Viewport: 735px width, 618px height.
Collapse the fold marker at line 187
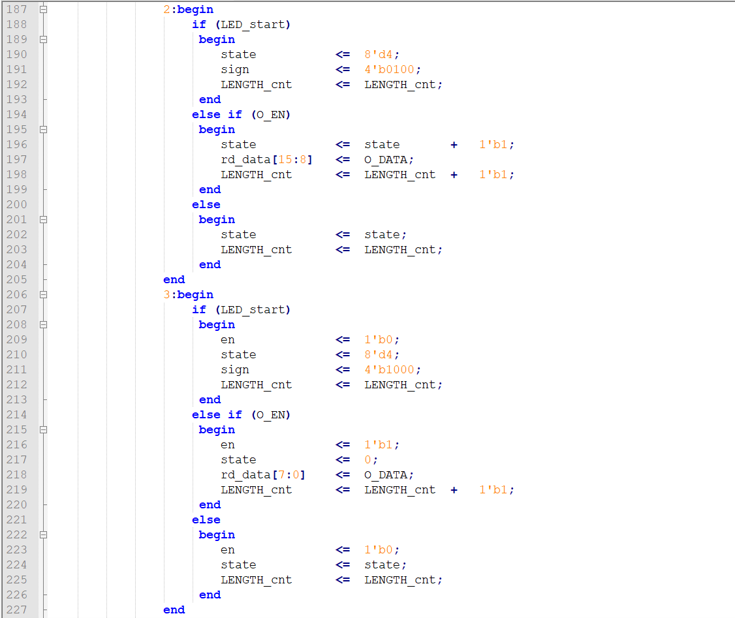pyautogui.click(x=43, y=10)
